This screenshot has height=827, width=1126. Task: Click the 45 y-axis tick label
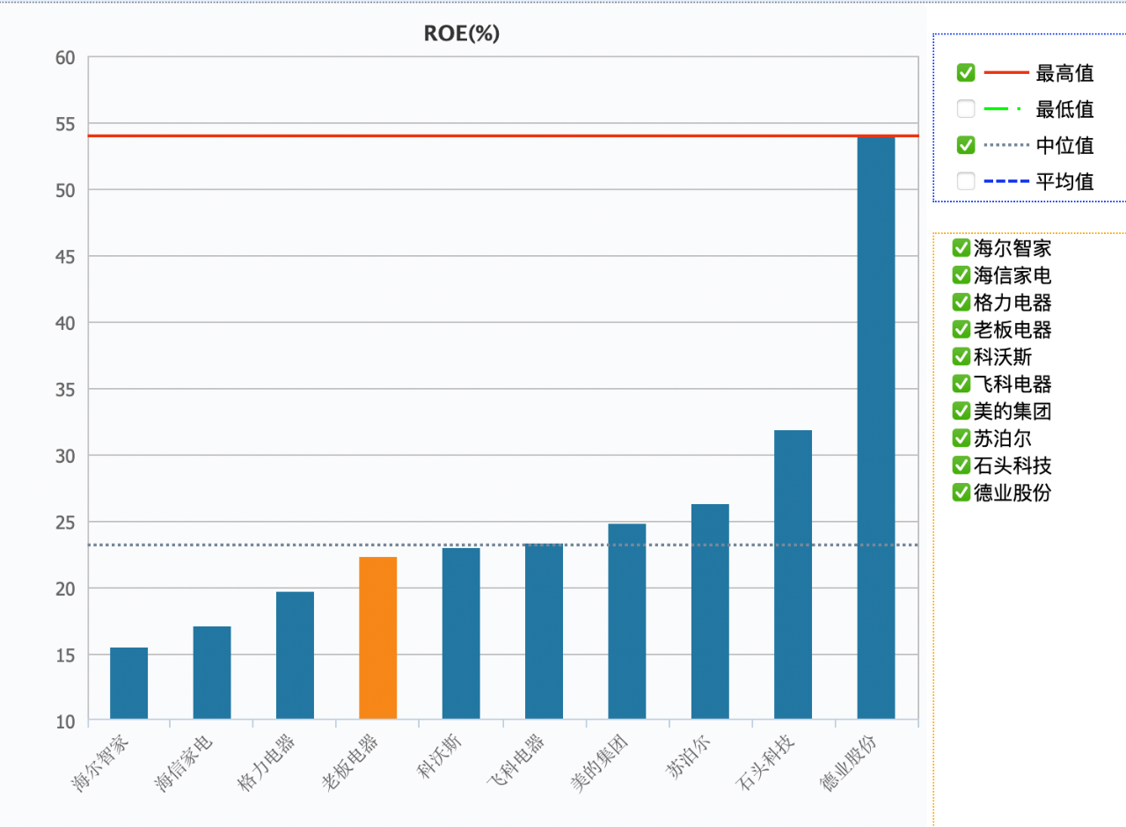(x=66, y=257)
